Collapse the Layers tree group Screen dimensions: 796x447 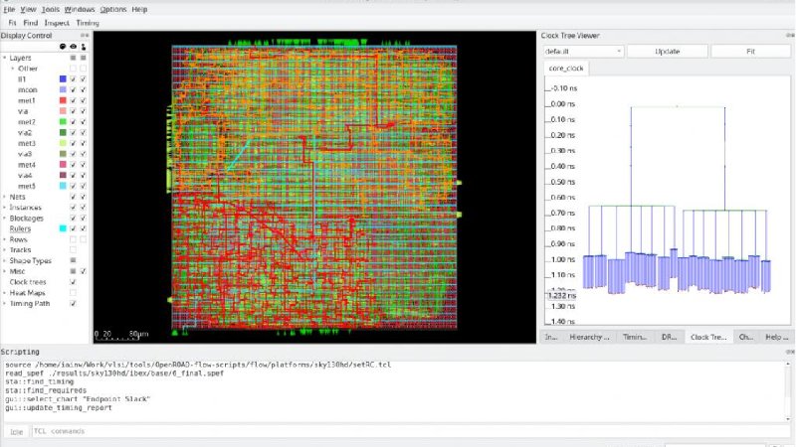5,58
